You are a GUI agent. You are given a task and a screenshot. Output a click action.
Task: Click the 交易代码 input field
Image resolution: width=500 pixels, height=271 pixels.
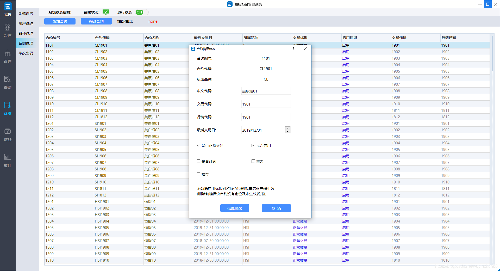[266, 104]
